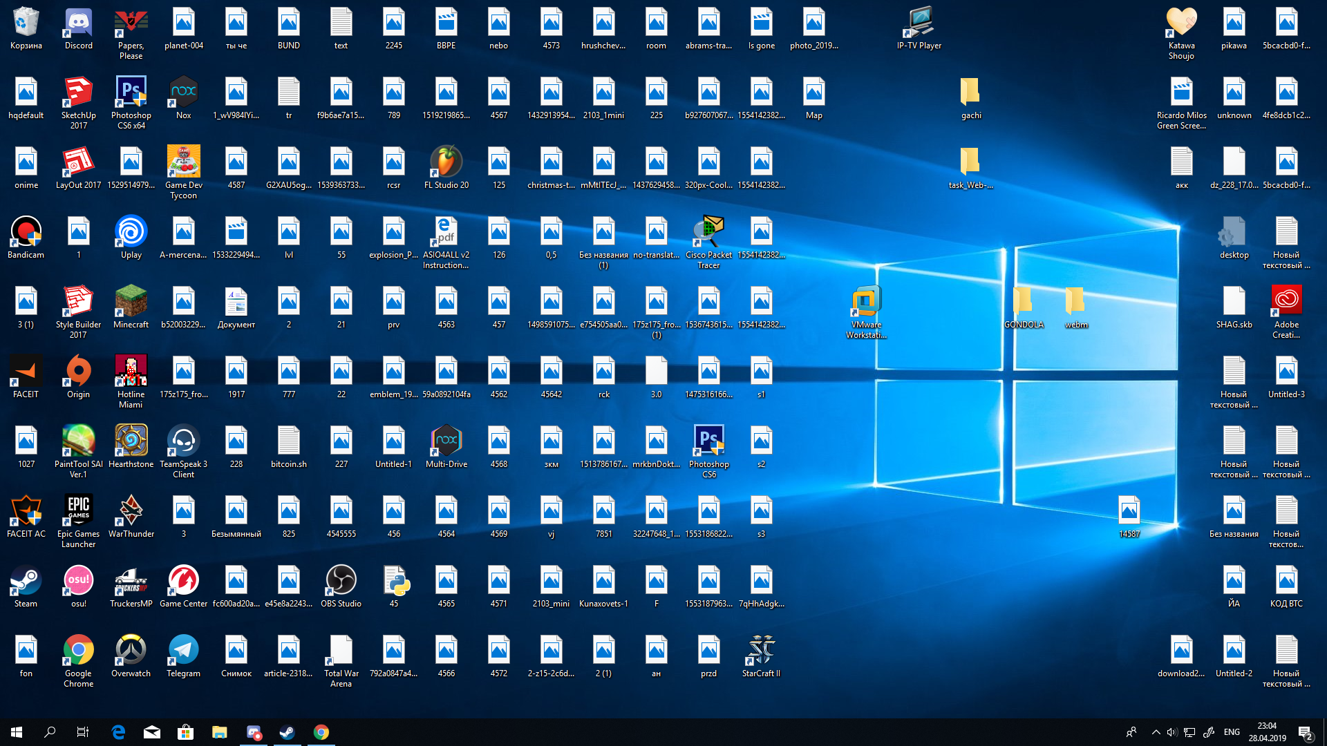Image resolution: width=1327 pixels, height=746 pixels.
Task: Select the Overwatch desktop shortcut
Action: (x=131, y=657)
